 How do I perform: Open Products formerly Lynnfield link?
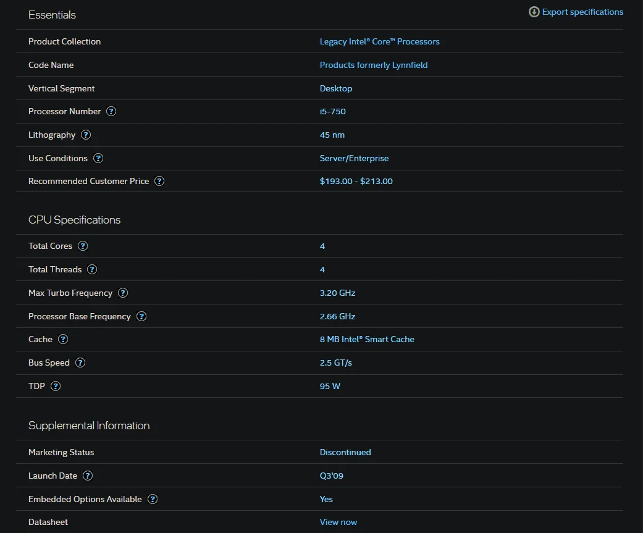[374, 65]
